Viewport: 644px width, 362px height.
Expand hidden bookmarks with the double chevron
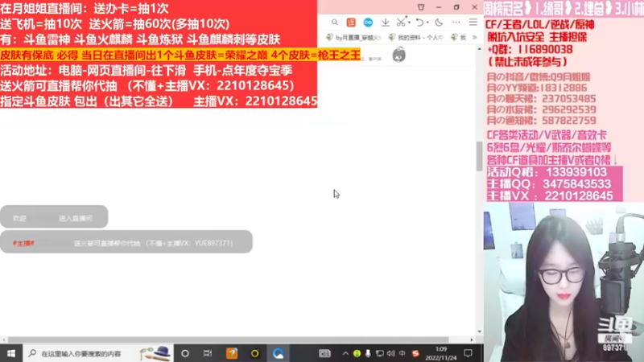(x=475, y=37)
